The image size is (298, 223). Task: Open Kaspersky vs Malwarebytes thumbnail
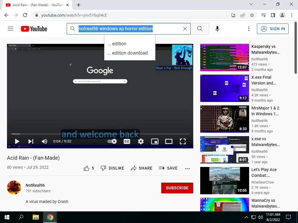click(x=224, y=57)
